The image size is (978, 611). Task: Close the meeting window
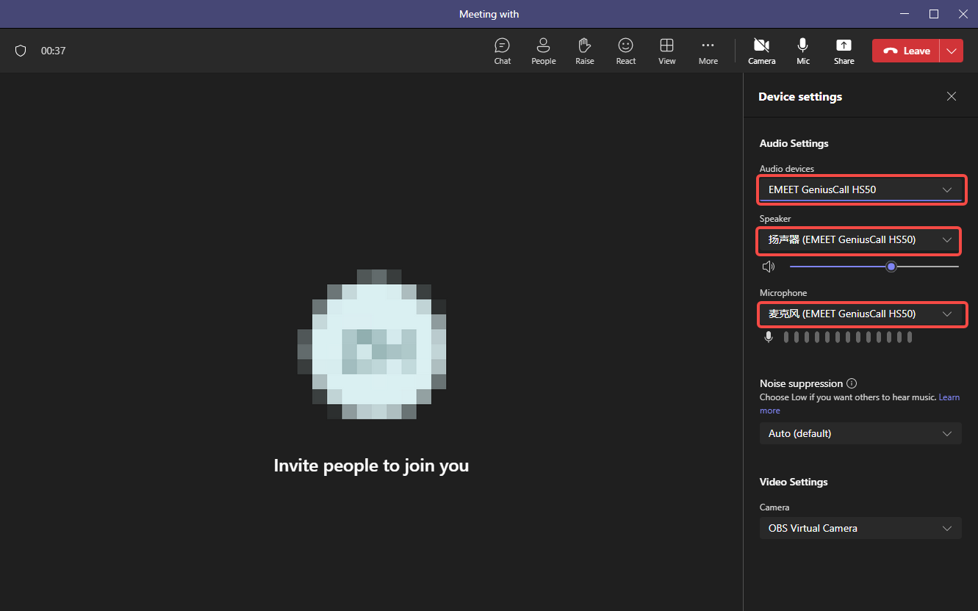[x=963, y=14]
